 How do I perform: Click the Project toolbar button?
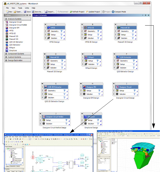[106, 12]
